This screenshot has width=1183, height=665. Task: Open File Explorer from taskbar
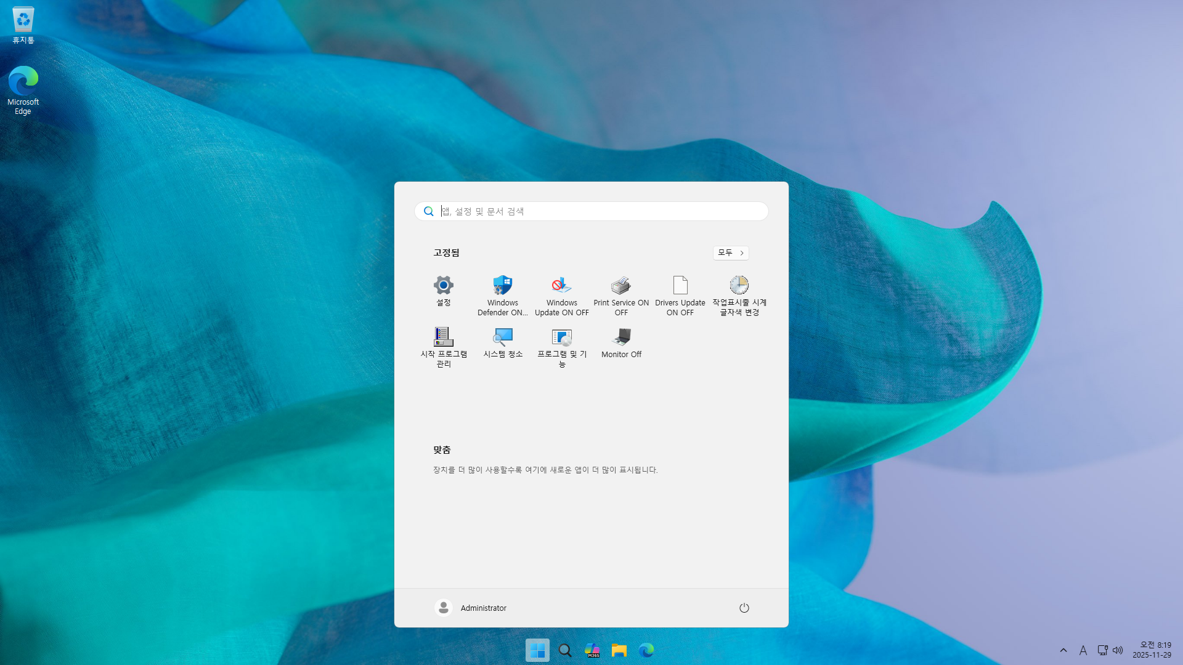point(619,650)
